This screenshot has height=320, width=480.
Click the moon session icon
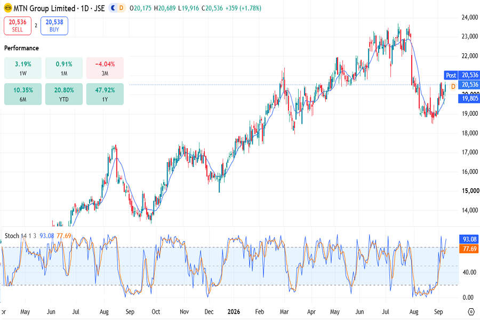(x=113, y=8)
